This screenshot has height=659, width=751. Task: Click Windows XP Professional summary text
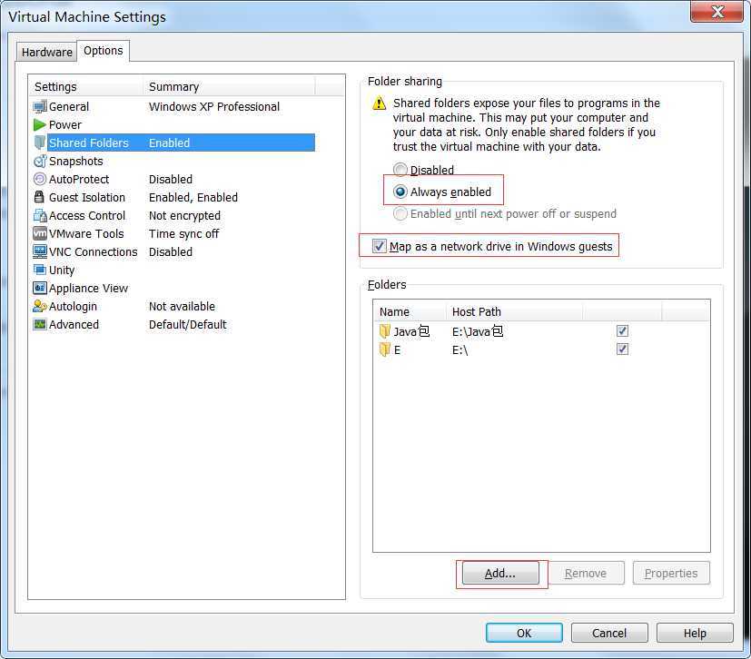click(214, 107)
